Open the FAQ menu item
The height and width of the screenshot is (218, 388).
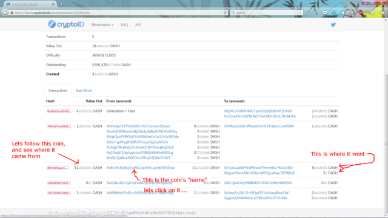click(x=124, y=25)
